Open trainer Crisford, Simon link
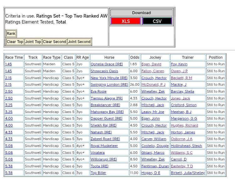 click(x=184, y=105)
